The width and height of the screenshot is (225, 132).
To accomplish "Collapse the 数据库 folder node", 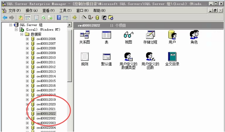I will click(x=22, y=34).
